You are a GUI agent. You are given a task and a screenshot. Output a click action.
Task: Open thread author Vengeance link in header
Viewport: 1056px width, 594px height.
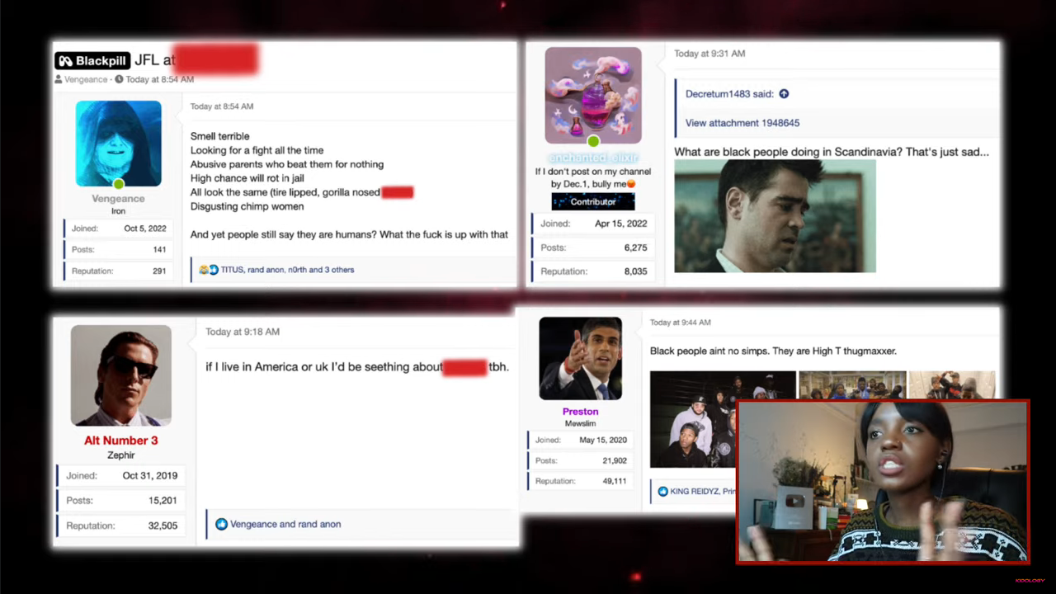(x=86, y=79)
